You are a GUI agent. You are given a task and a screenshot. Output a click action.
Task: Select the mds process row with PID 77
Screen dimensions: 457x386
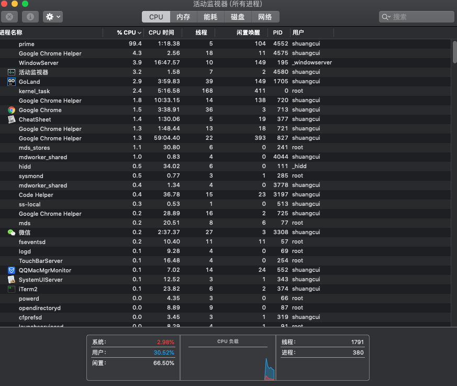pos(226,223)
